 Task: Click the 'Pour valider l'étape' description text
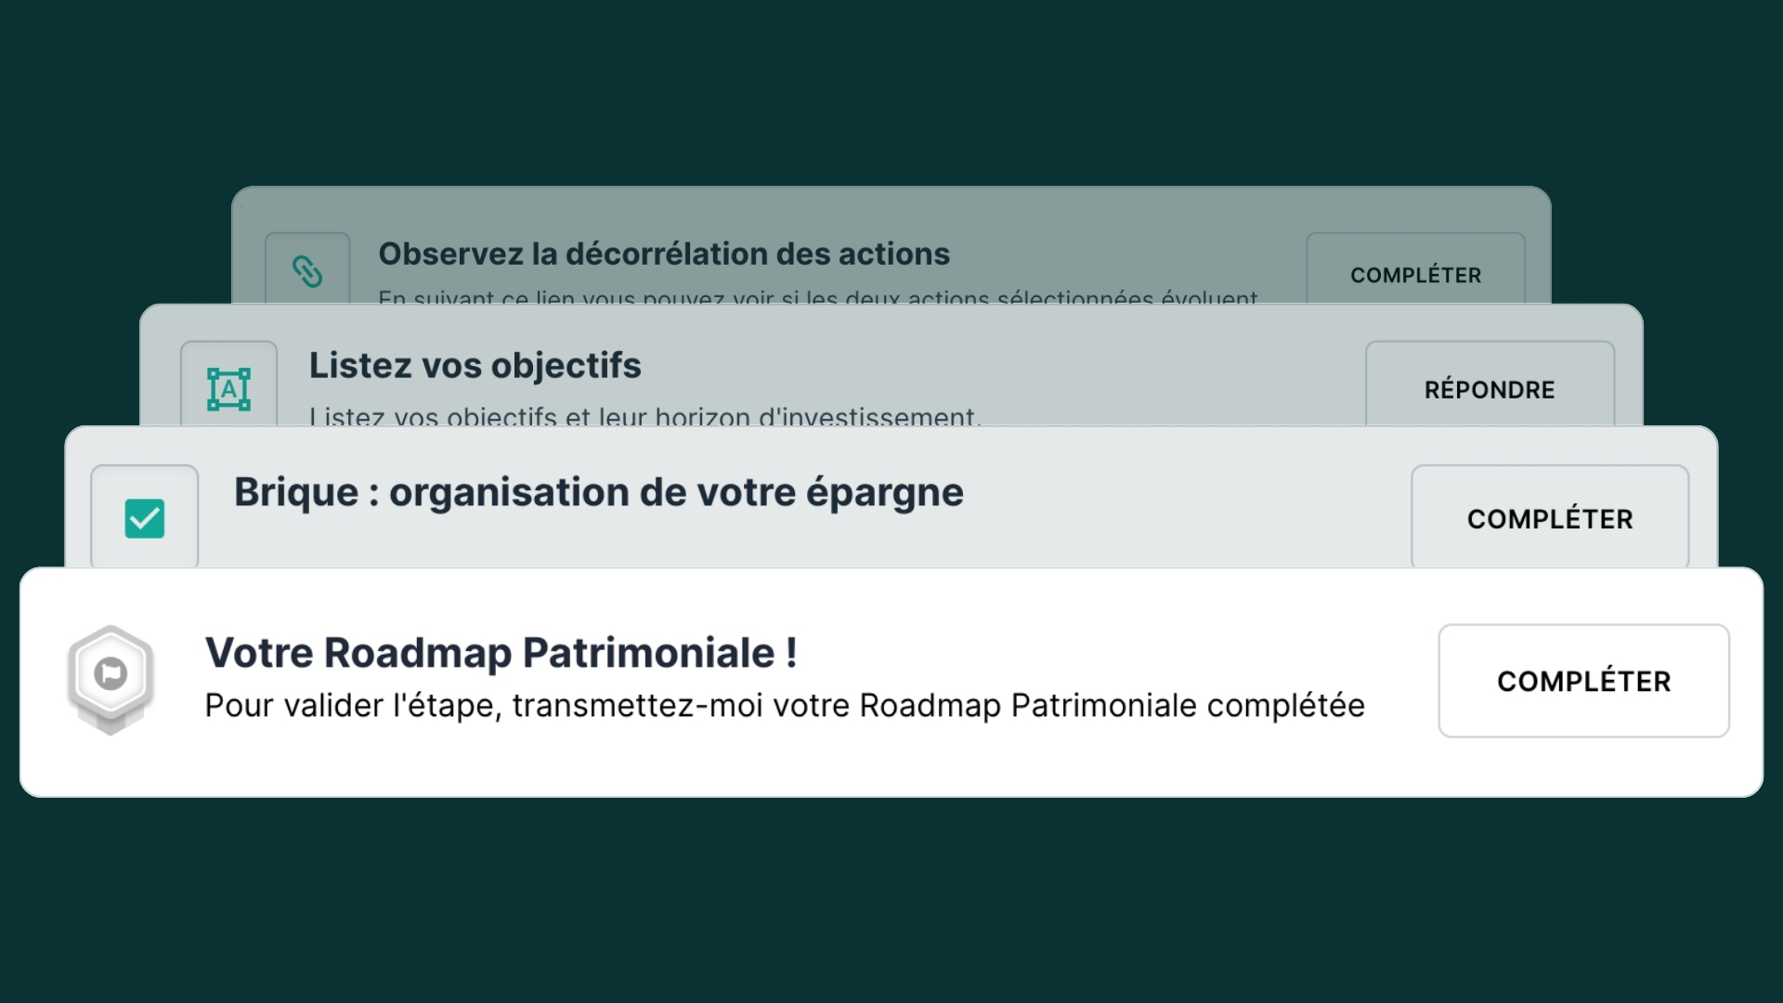coord(785,706)
